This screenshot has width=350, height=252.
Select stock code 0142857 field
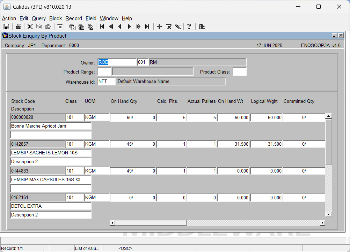[x=37, y=144]
